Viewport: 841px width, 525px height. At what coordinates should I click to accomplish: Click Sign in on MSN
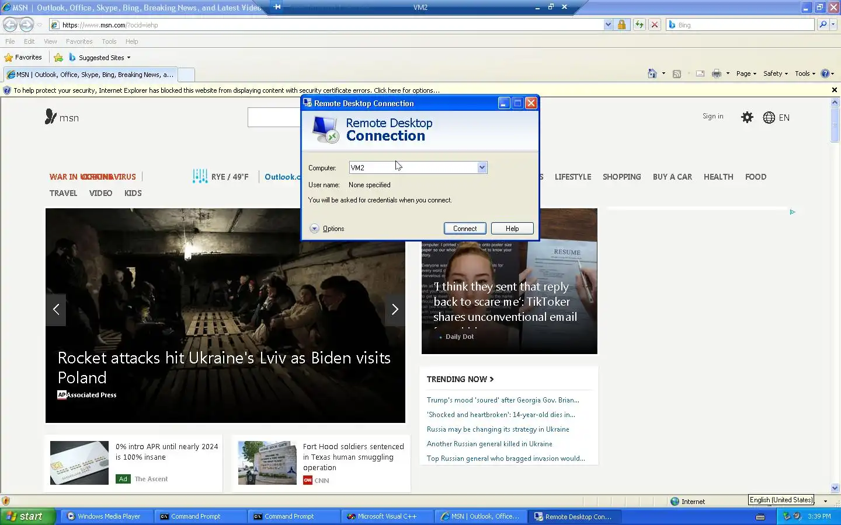pyautogui.click(x=713, y=116)
